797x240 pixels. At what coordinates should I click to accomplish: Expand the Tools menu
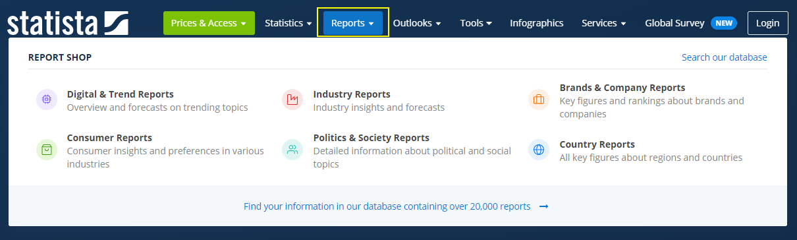click(476, 23)
